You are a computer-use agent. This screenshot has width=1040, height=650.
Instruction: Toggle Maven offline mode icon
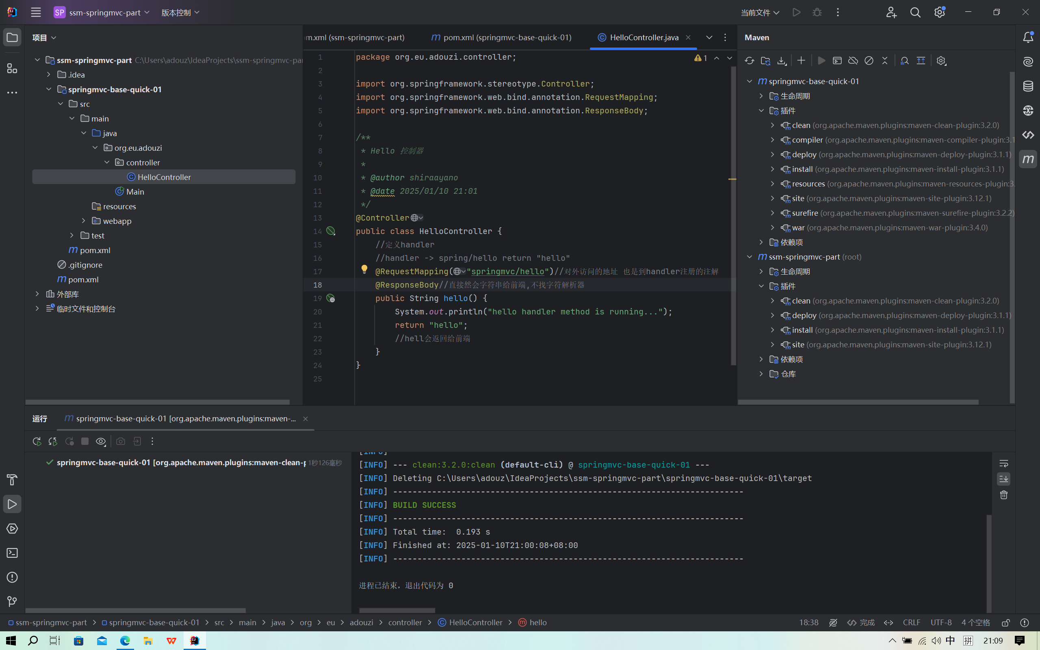(x=853, y=61)
